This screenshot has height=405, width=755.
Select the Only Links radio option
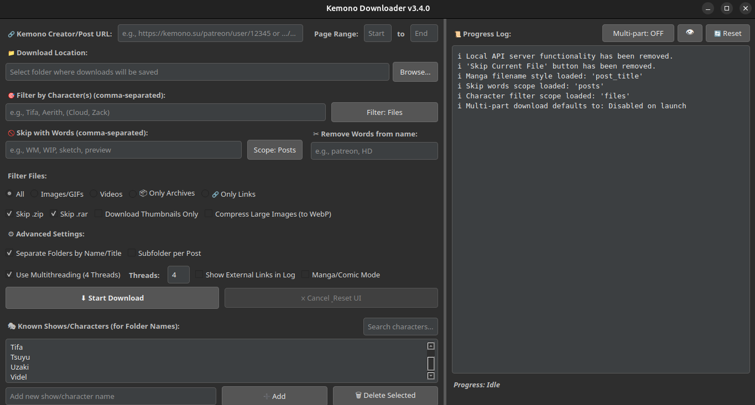pyautogui.click(x=206, y=194)
